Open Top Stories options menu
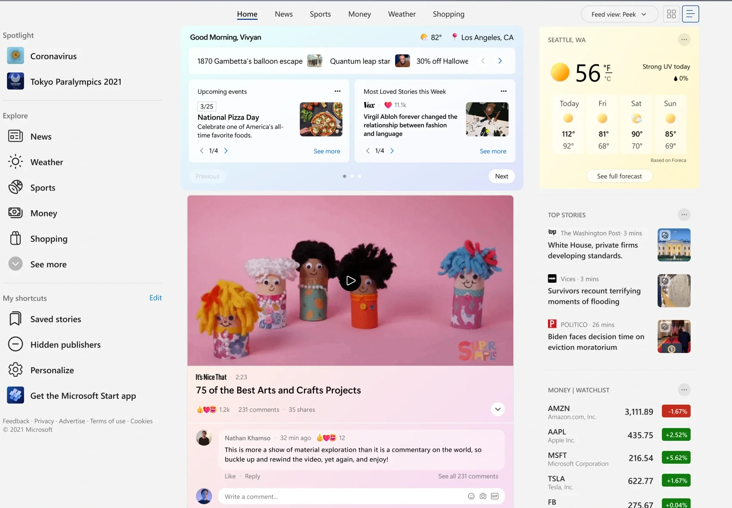 684,214
